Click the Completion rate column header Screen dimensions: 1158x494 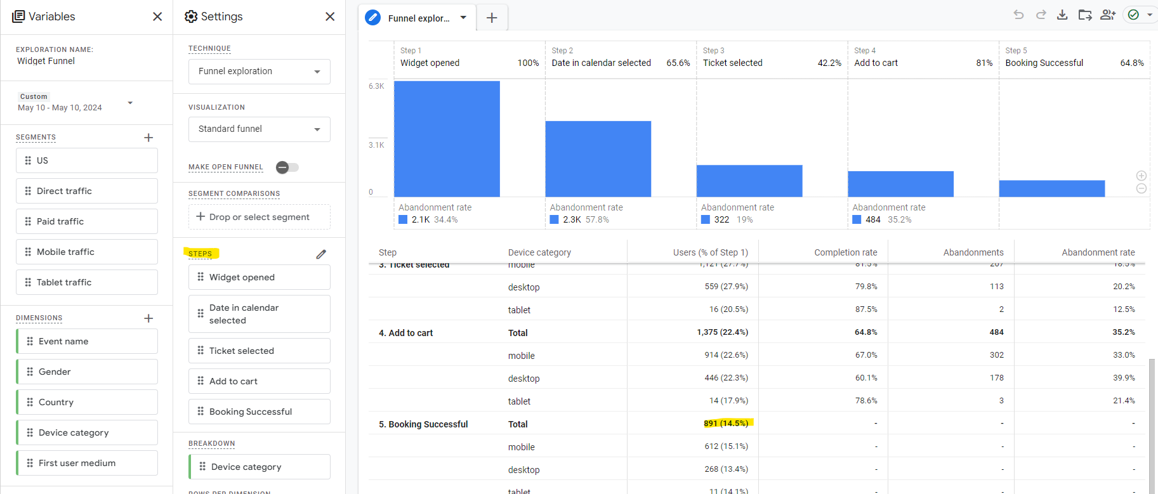click(x=846, y=252)
